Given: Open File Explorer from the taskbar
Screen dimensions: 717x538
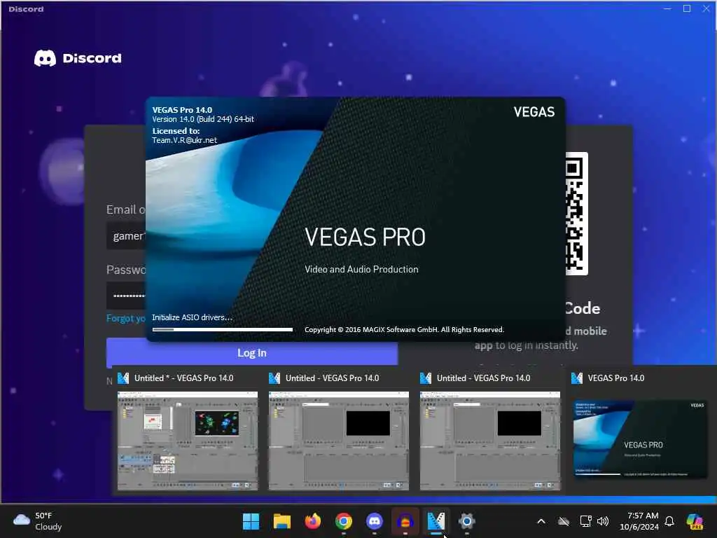Looking at the screenshot, I should [281, 521].
